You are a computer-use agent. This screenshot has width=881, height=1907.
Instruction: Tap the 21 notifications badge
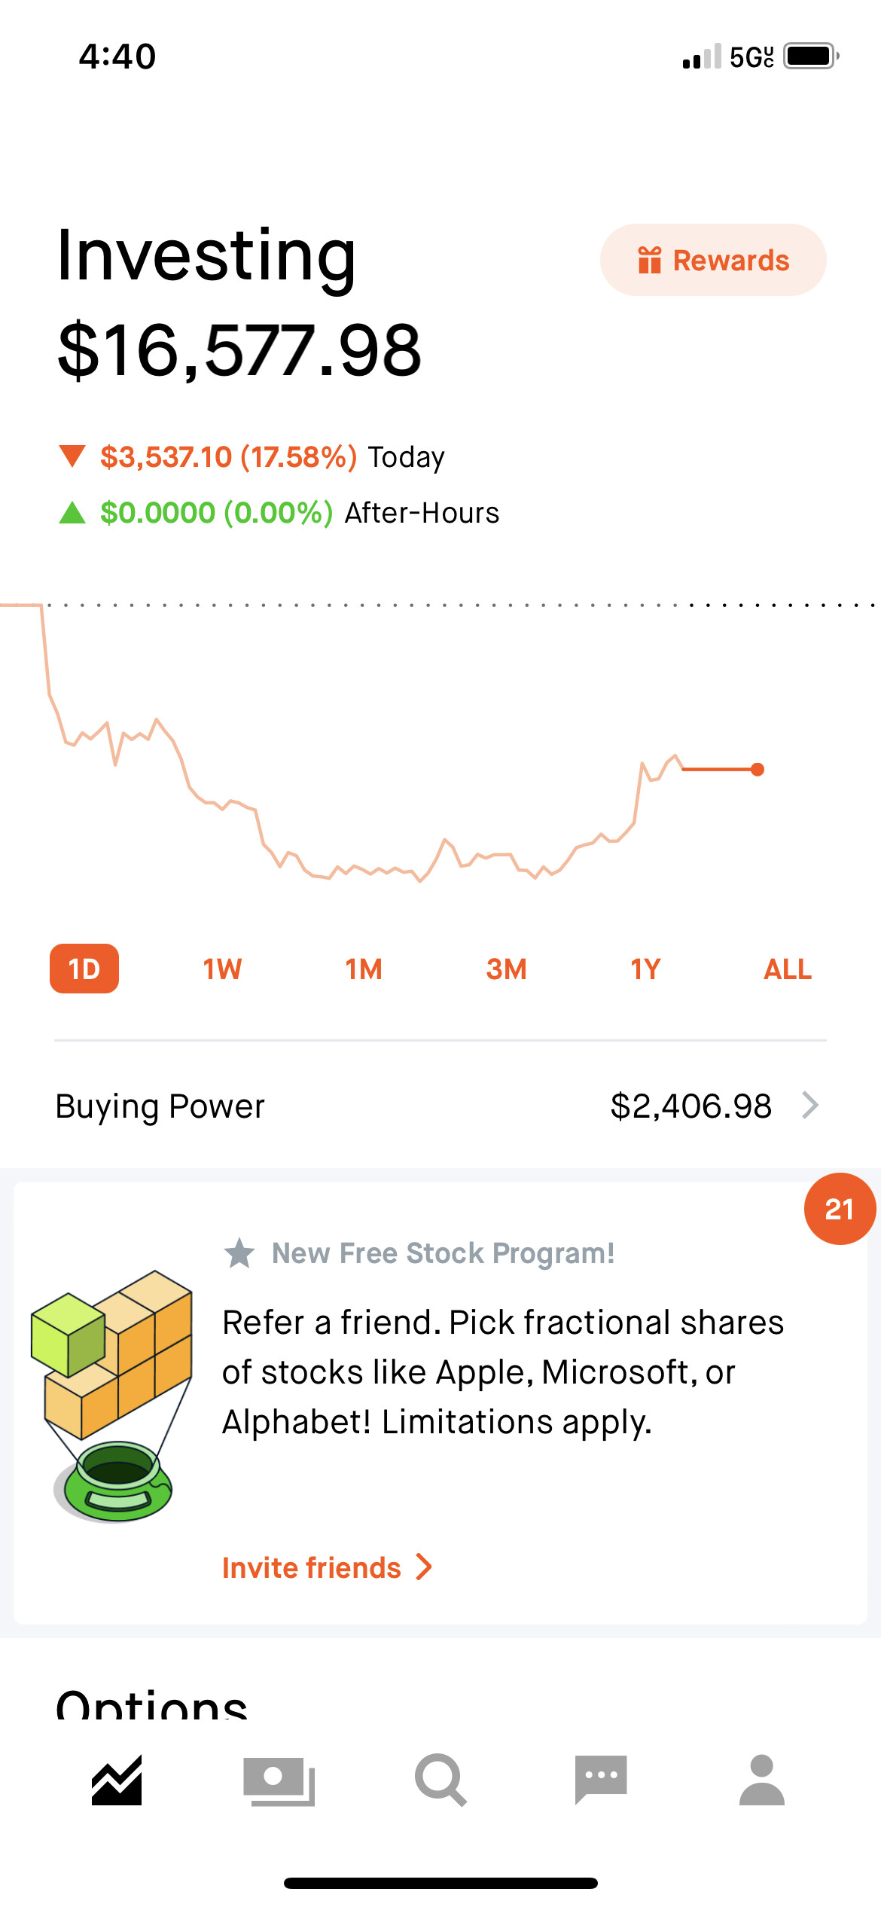click(x=840, y=1209)
